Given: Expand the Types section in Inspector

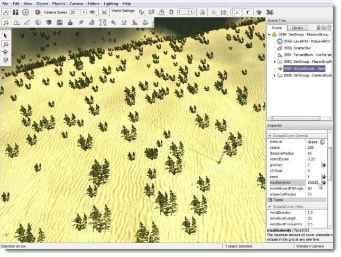Looking at the screenshot, I should 270,200.
